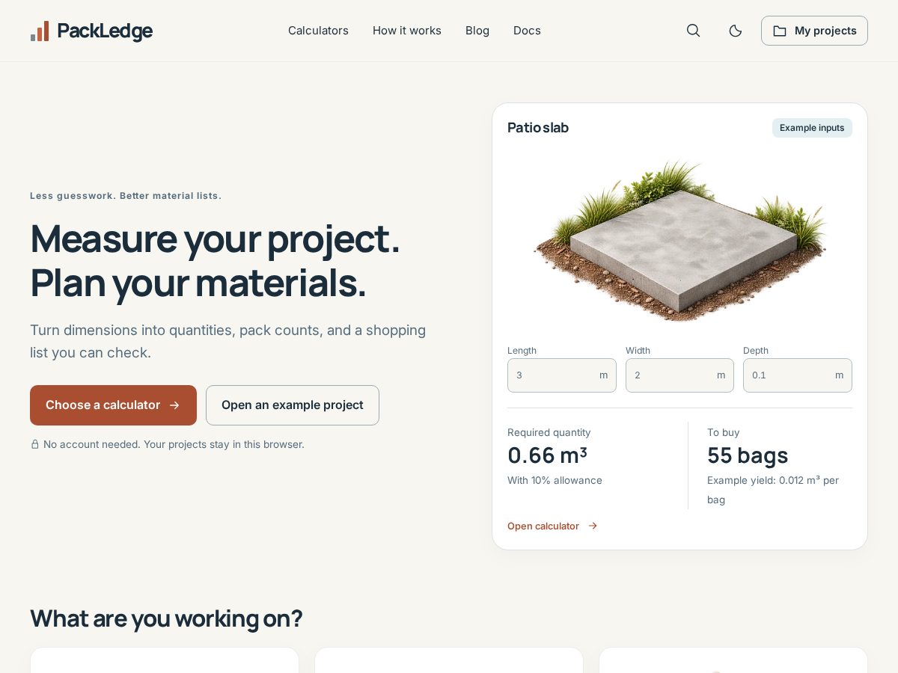Click the Width input field
The width and height of the screenshot is (898, 673).
(679, 375)
